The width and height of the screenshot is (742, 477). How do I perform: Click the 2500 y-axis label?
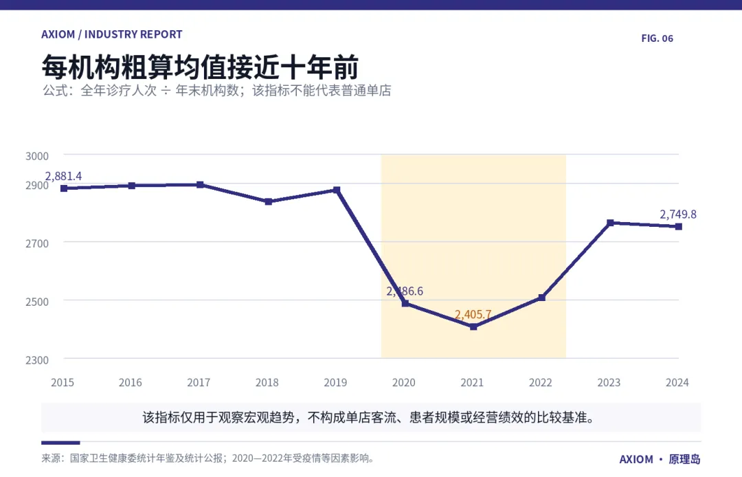(37, 302)
